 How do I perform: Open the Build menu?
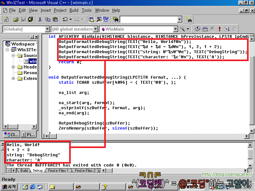click(x=74, y=10)
